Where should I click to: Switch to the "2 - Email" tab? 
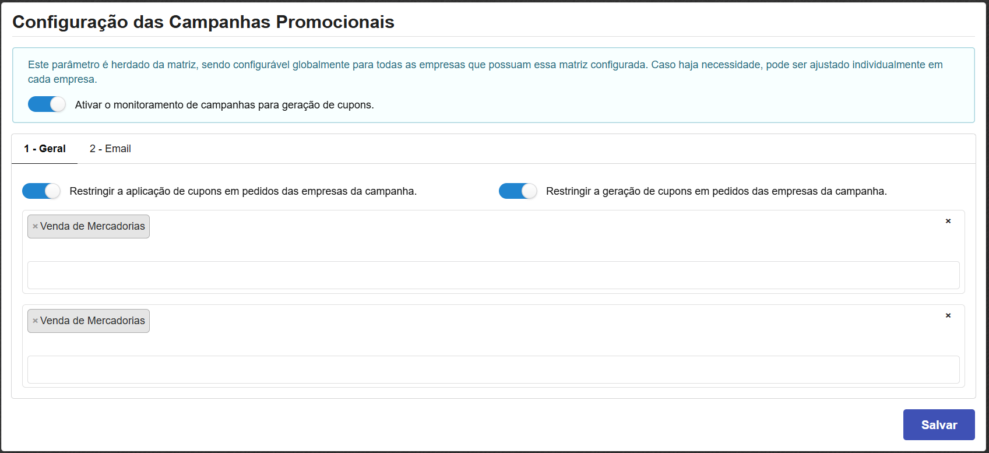tap(110, 149)
